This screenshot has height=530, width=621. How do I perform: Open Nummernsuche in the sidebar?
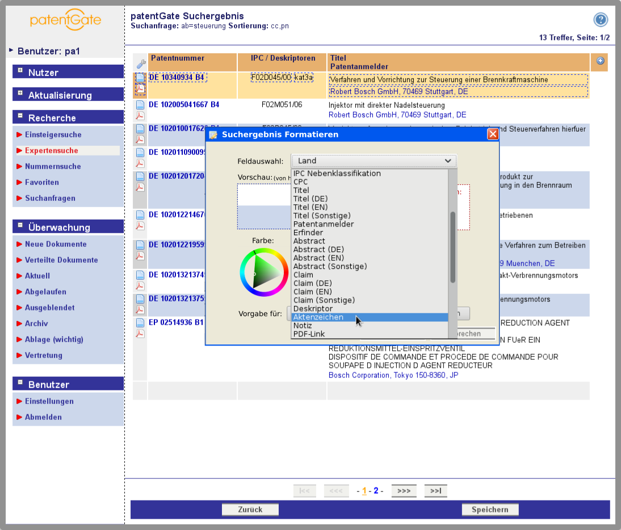click(53, 166)
